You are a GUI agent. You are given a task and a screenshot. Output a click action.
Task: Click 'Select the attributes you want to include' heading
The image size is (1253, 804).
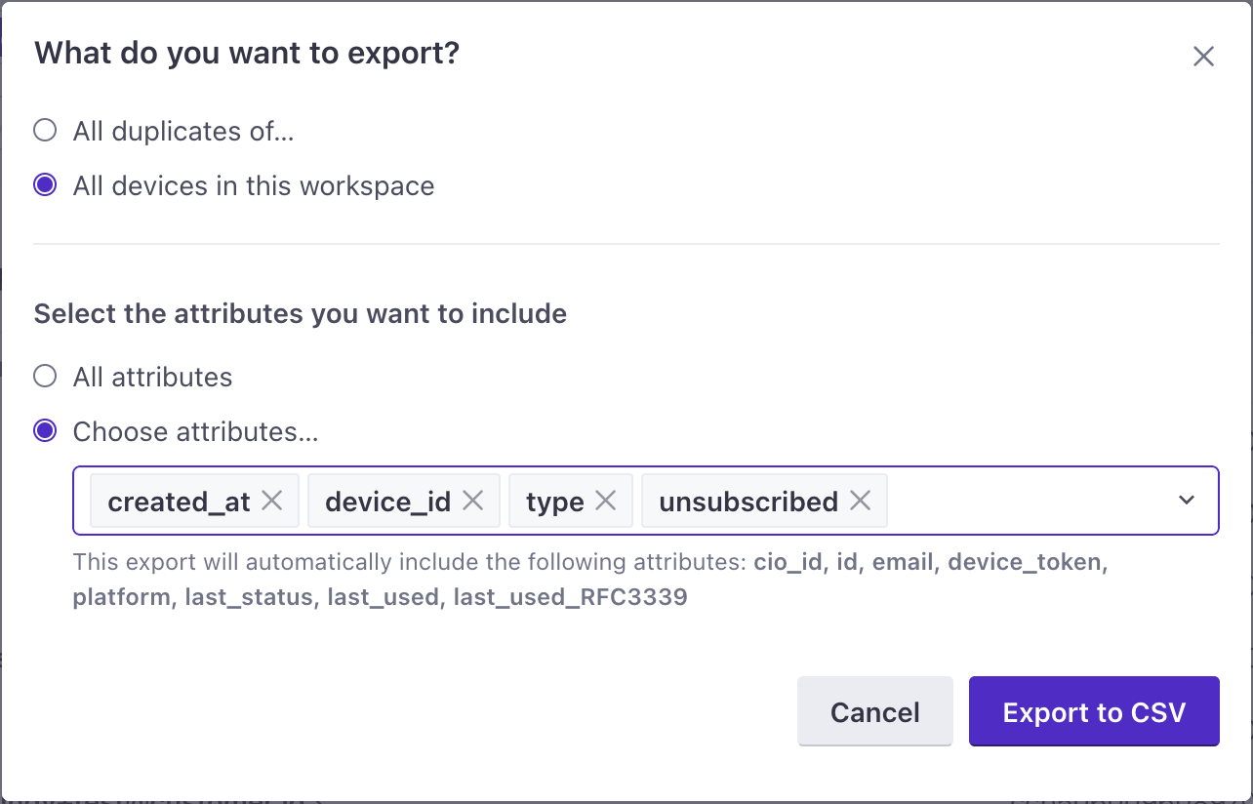tap(301, 314)
